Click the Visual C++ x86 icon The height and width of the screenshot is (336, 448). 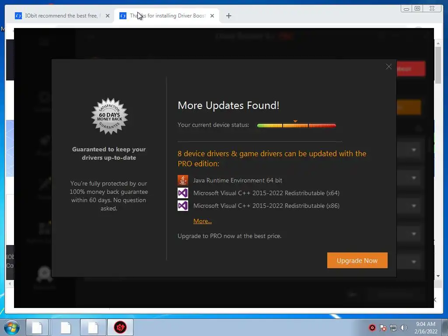tap(183, 206)
